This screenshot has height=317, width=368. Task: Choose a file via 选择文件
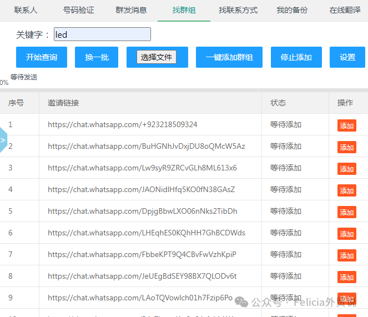coord(157,57)
